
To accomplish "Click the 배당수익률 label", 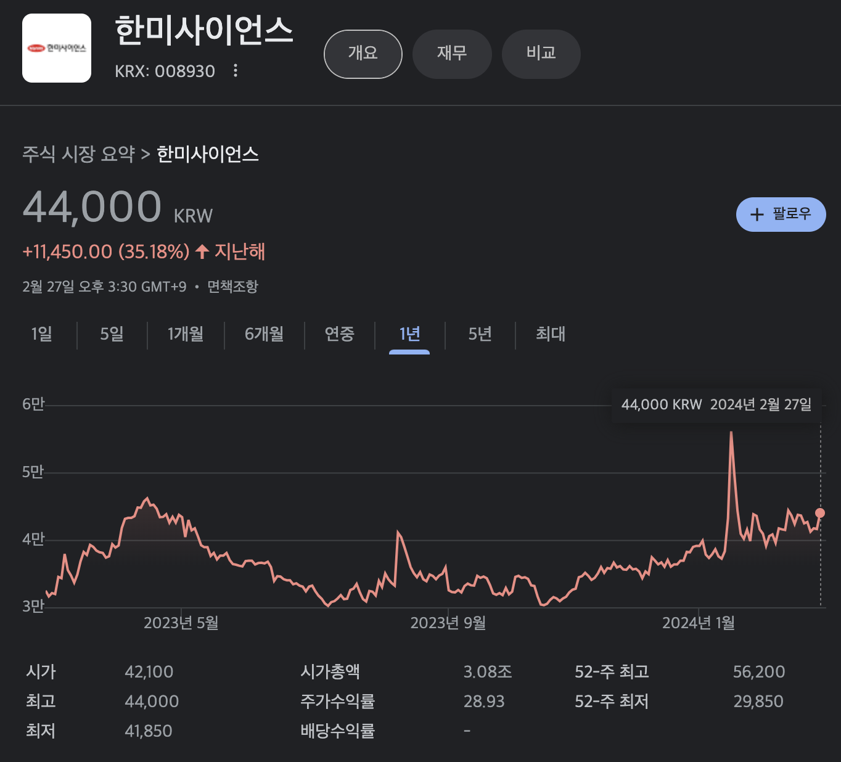I will [x=338, y=731].
